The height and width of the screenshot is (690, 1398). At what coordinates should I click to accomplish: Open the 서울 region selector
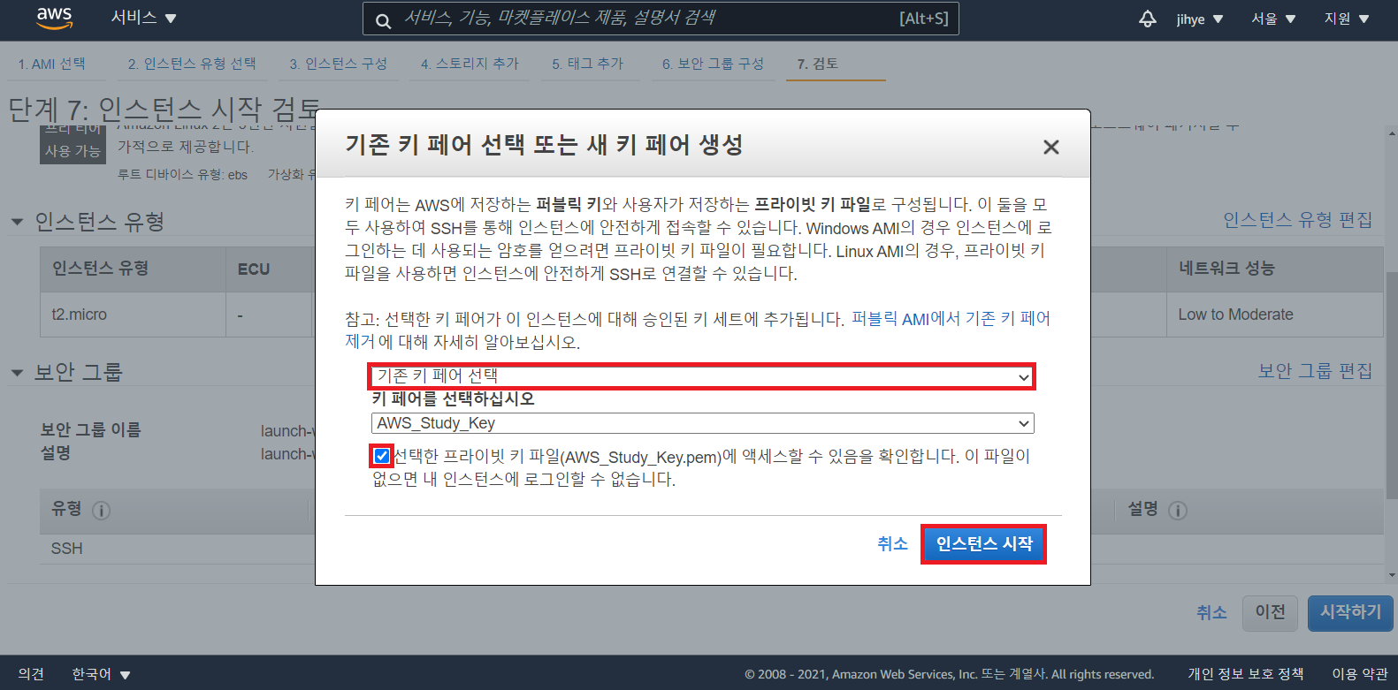pyautogui.click(x=1272, y=19)
